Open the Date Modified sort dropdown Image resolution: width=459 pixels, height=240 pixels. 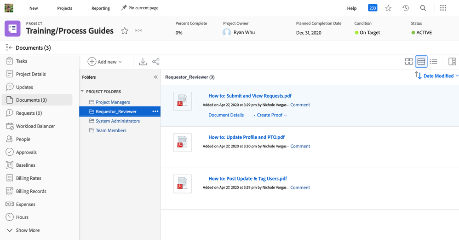click(437, 76)
